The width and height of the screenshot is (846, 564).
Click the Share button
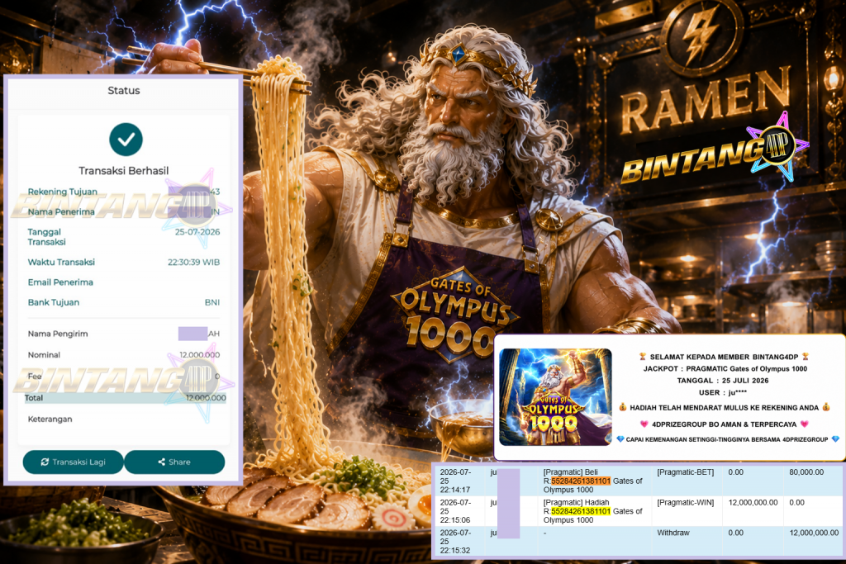click(174, 462)
